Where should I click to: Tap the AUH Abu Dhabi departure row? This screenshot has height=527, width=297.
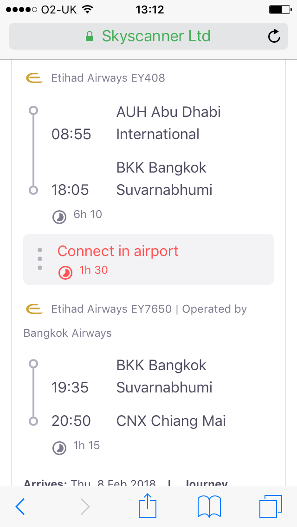pos(136,123)
